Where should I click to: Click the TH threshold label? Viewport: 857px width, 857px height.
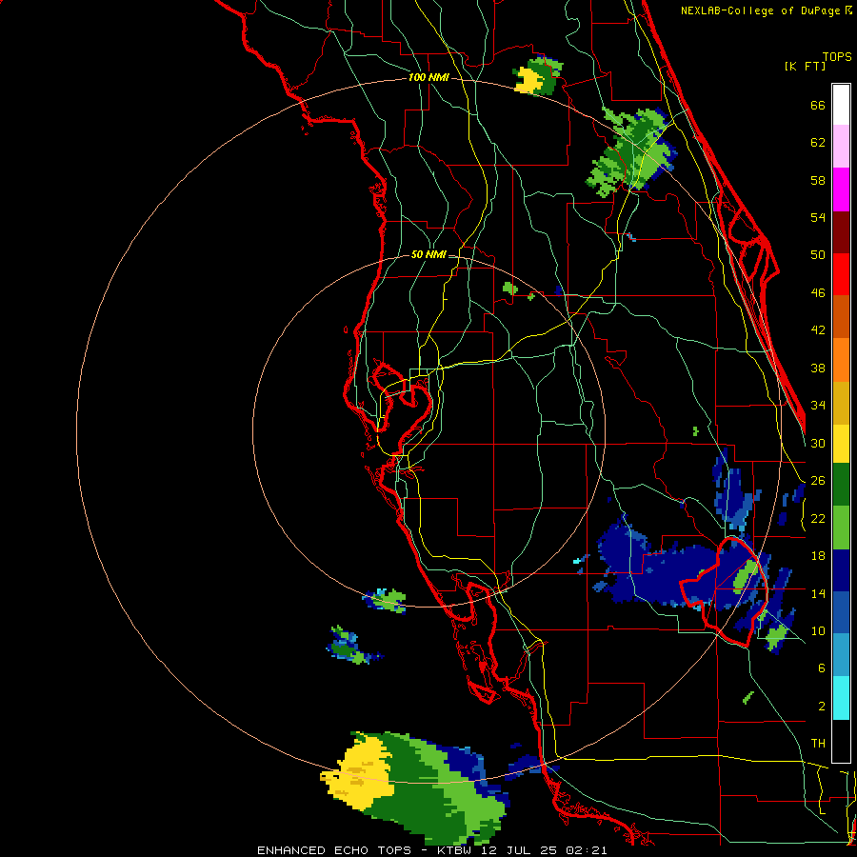coord(818,744)
